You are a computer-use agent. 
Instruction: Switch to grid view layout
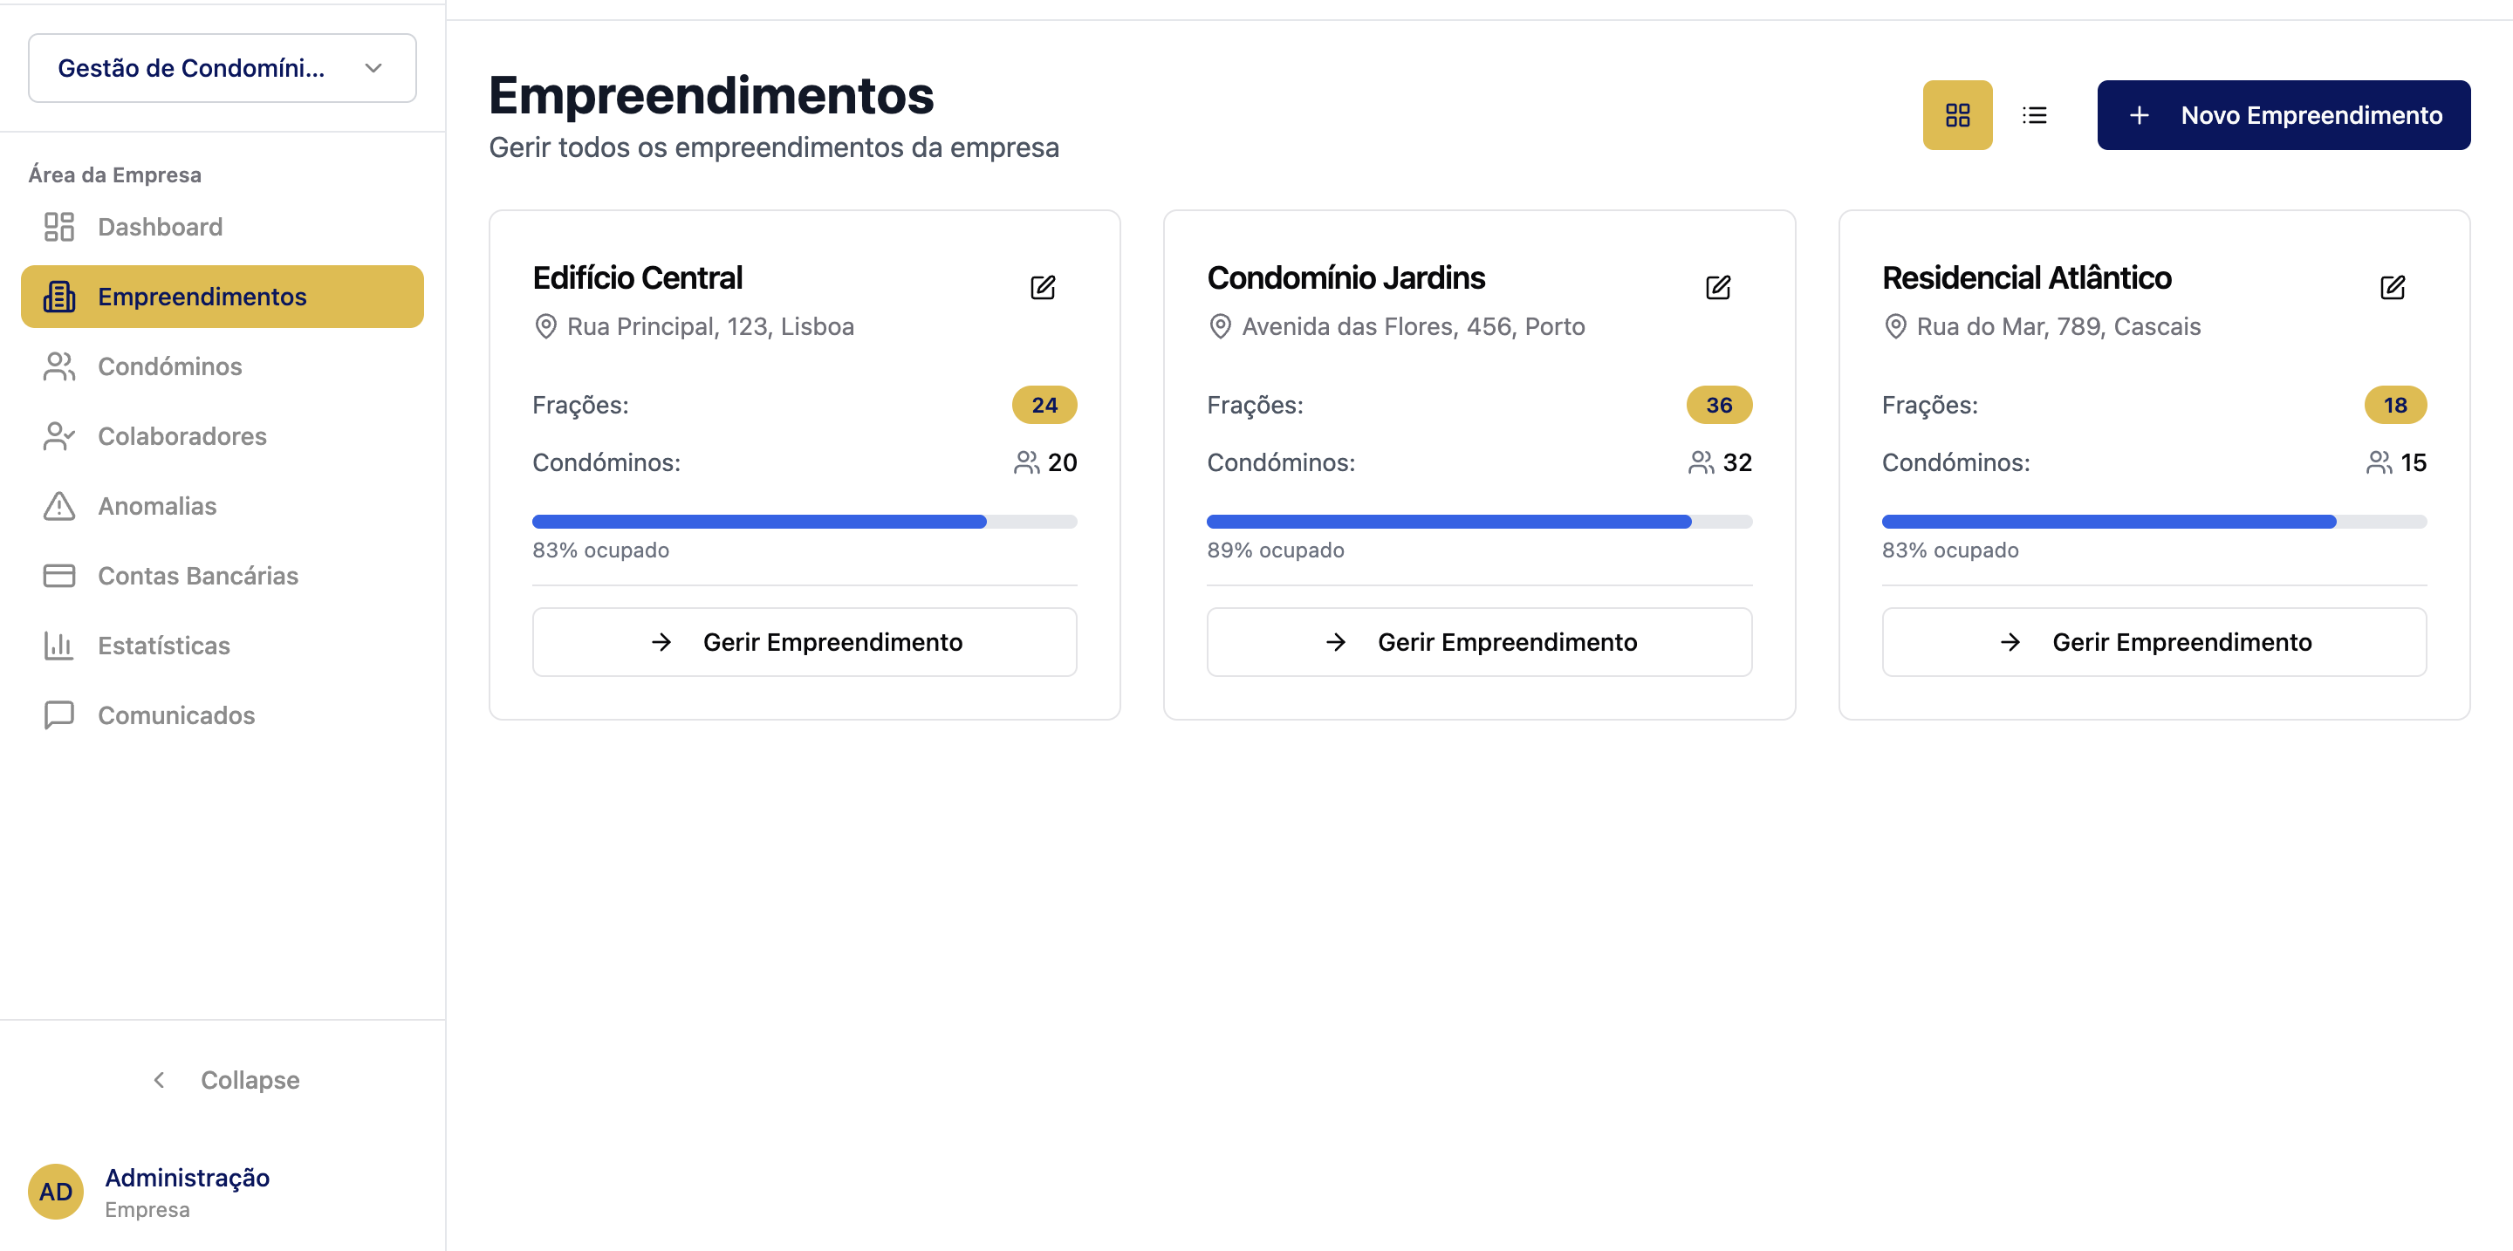coord(1957,115)
